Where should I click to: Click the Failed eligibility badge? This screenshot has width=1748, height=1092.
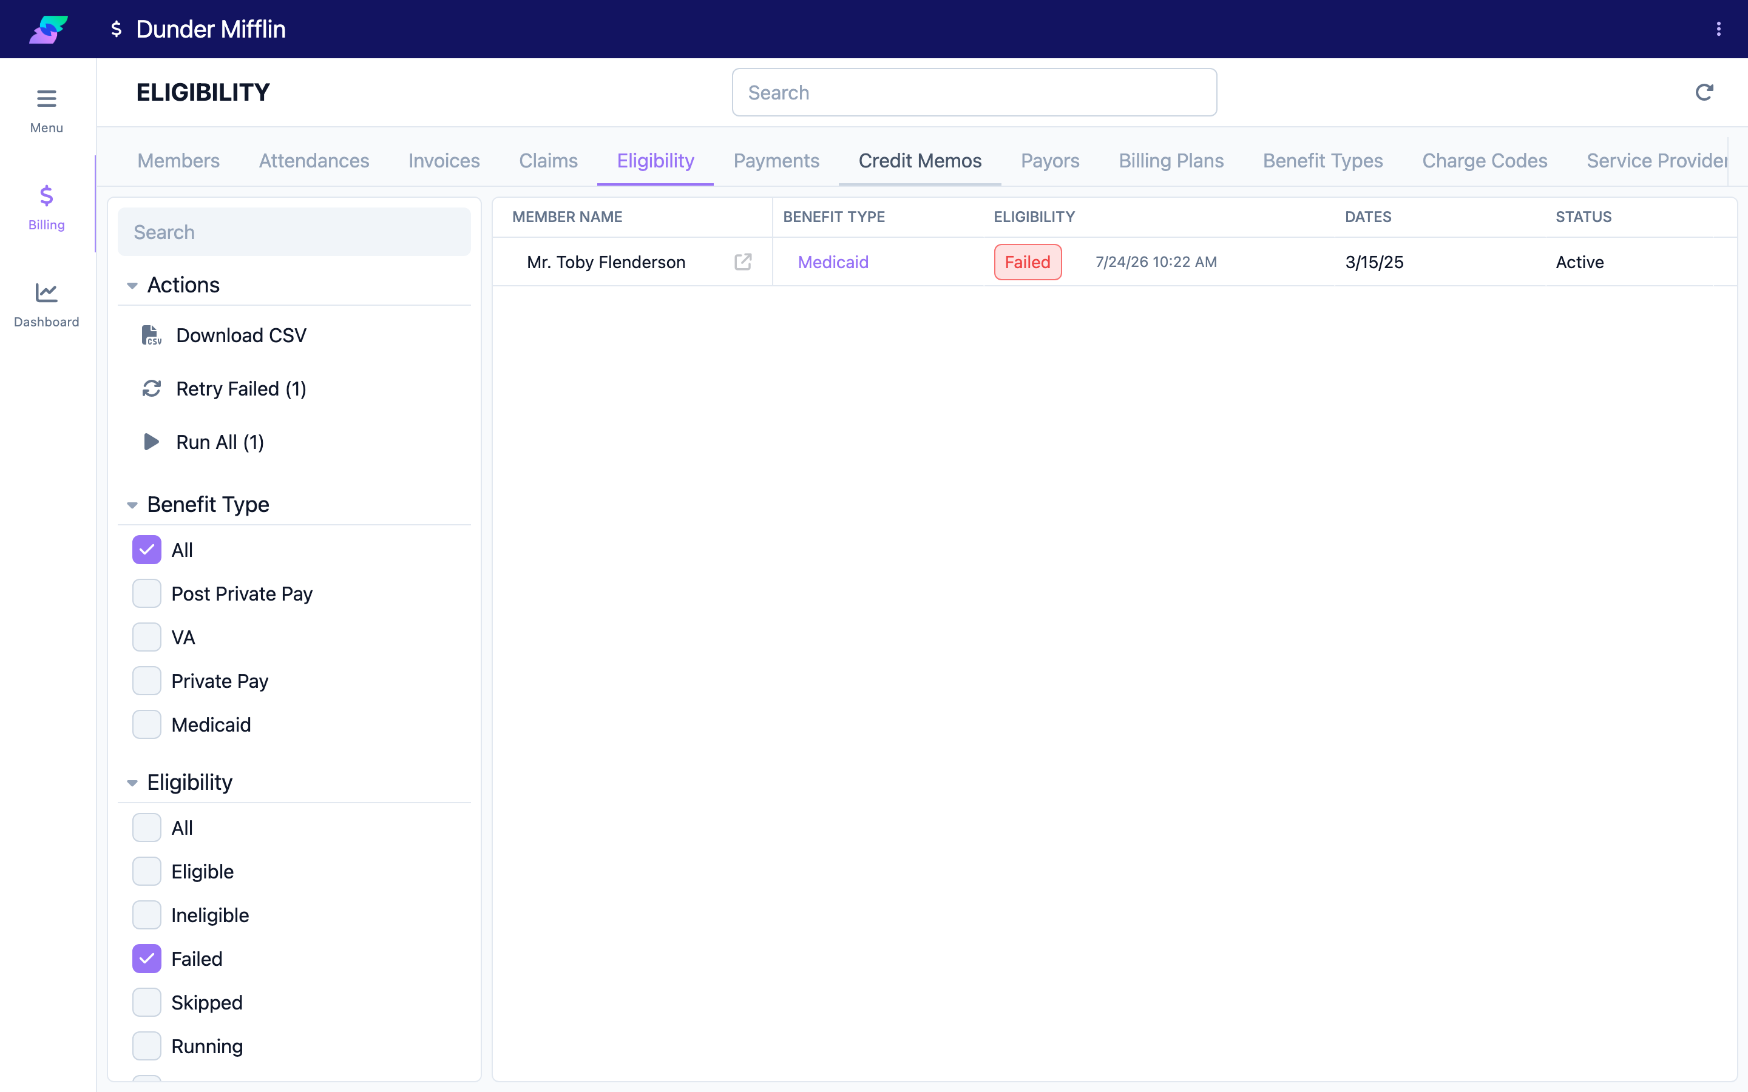coord(1028,261)
